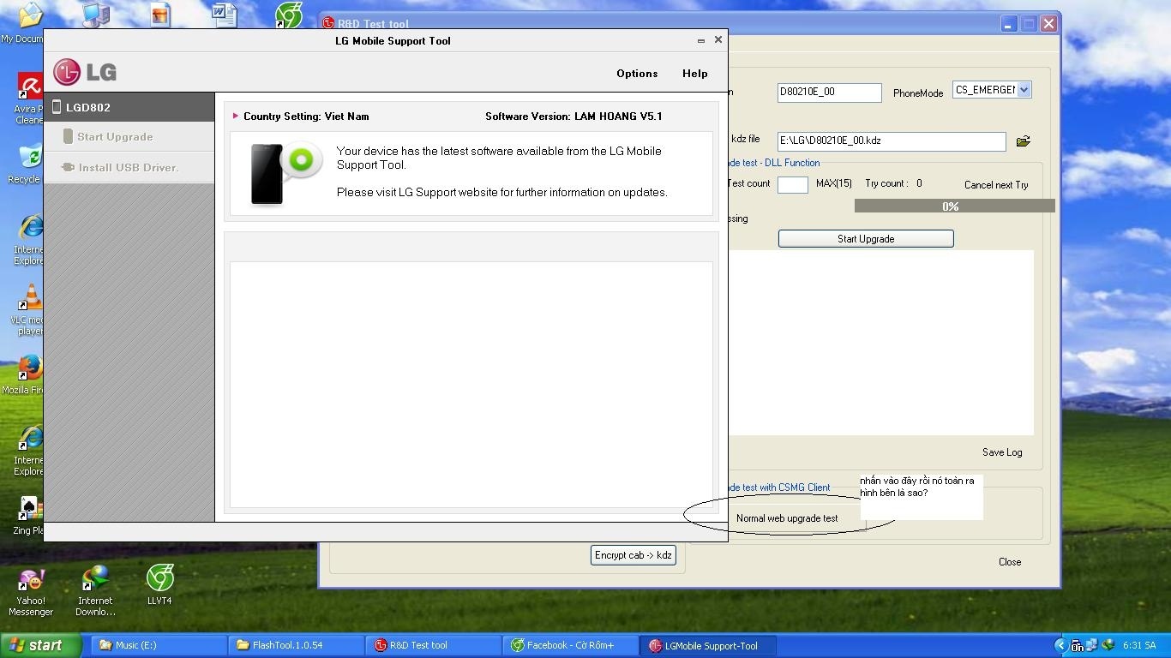Expand the Country Setting arrow
The height and width of the screenshot is (658, 1171).
pos(236,116)
